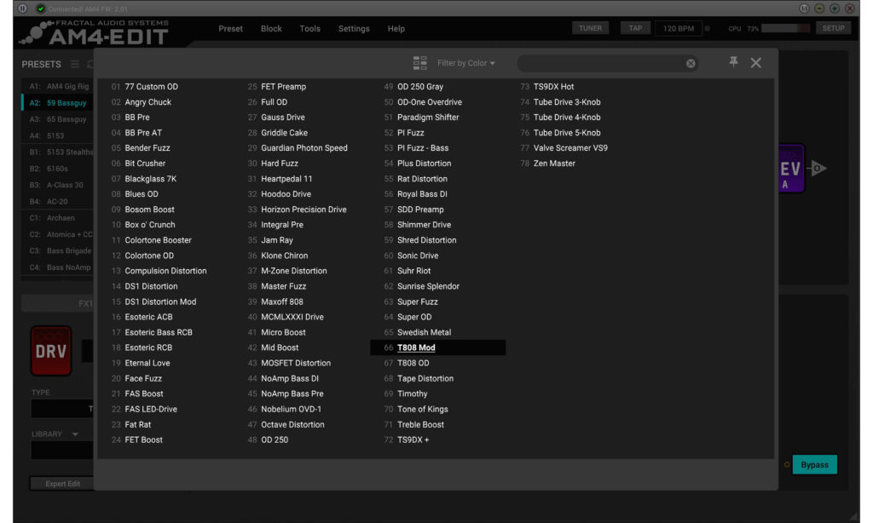The image size is (873, 523).
Task: Click the TAP tempo button
Action: click(x=635, y=28)
